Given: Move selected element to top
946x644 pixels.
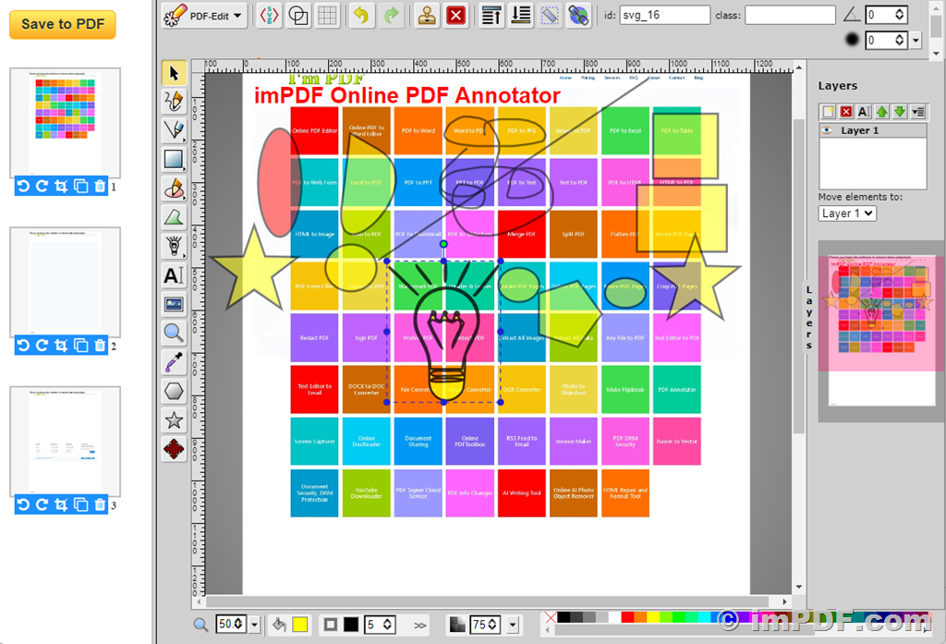Looking at the screenshot, I should 491,15.
